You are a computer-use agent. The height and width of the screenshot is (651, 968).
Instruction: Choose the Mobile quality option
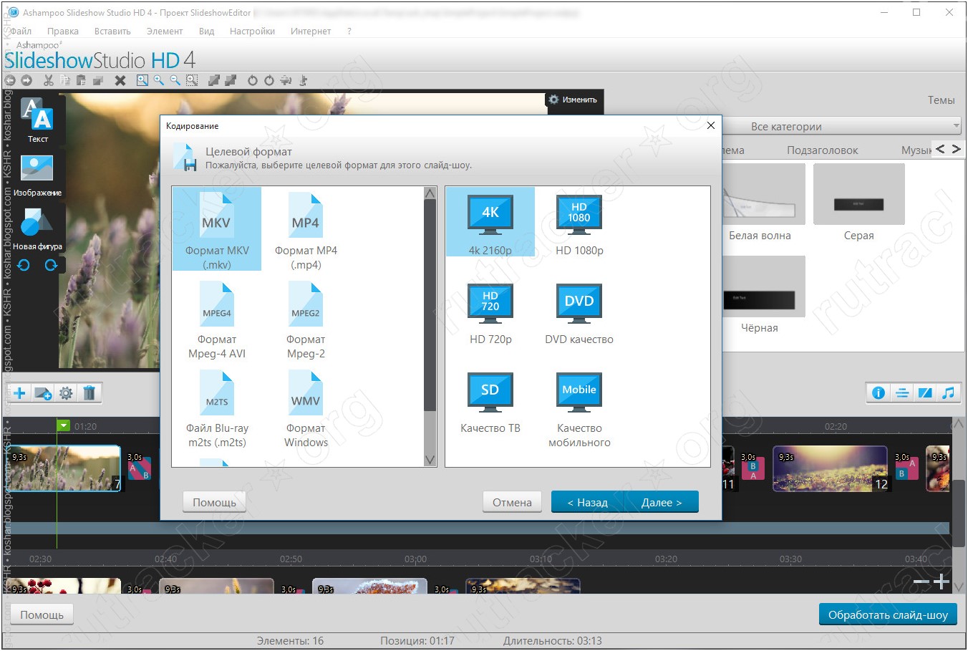click(x=579, y=408)
